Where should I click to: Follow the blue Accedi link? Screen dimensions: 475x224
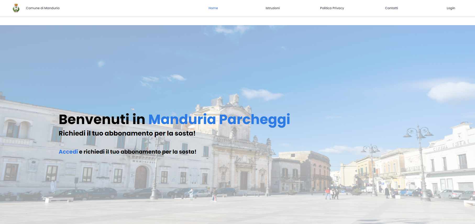pyautogui.click(x=68, y=152)
